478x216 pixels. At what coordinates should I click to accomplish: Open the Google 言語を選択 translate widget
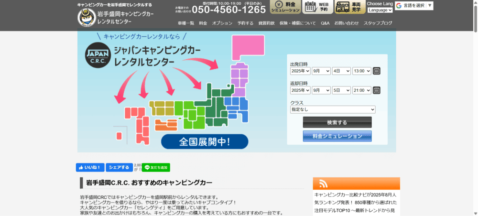click(414, 5)
